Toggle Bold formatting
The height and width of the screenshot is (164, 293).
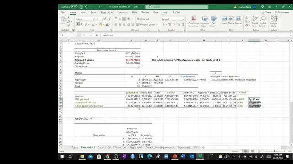[x=78, y=24]
